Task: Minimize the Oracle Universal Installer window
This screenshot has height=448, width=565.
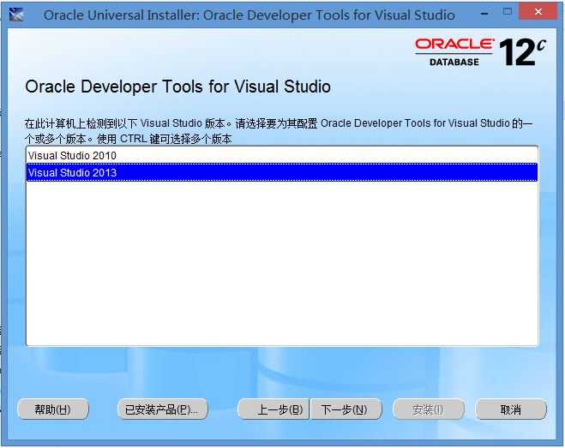Action: tap(485, 14)
